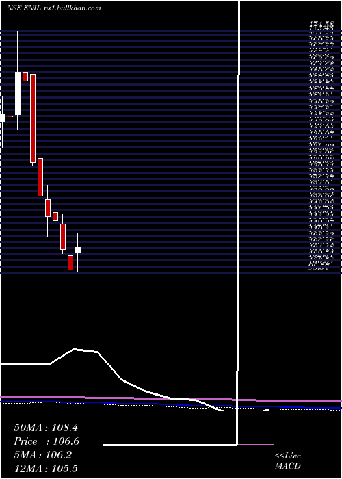This screenshot has width=342, height=479.
Task: Click the <<Live MACD label
Action: [x=288, y=461]
